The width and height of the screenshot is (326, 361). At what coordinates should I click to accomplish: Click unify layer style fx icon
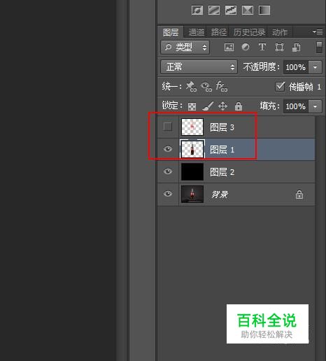click(x=221, y=87)
